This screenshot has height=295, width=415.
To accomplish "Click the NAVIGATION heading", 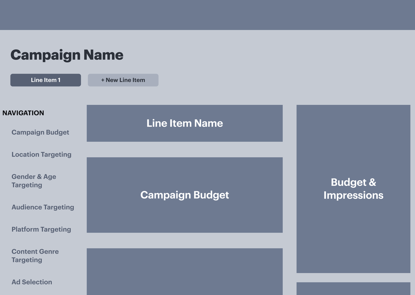I will tap(23, 113).
